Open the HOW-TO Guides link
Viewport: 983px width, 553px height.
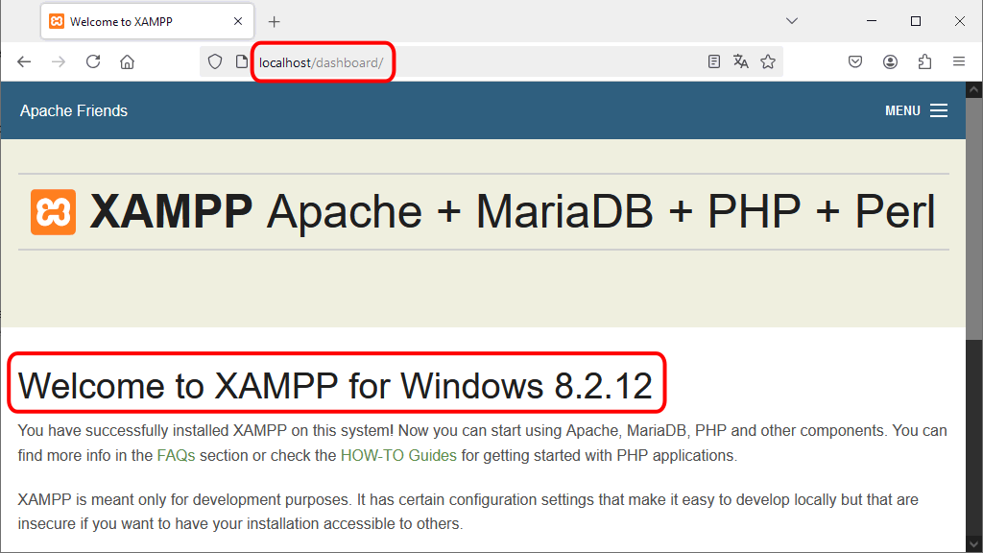pyautogui.click(x=398, y=455)
